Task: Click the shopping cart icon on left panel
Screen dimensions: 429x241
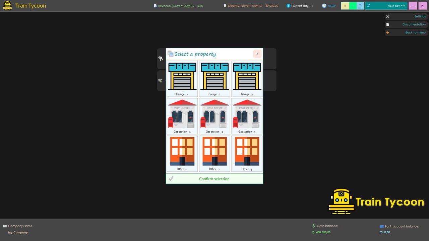Action: [161, 80]
